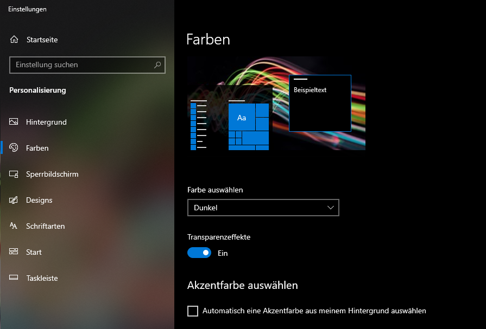The width and height of the screenshot is (486, 329).
Task: Select Farben in the sidebar
Action: tap(37, 148)
